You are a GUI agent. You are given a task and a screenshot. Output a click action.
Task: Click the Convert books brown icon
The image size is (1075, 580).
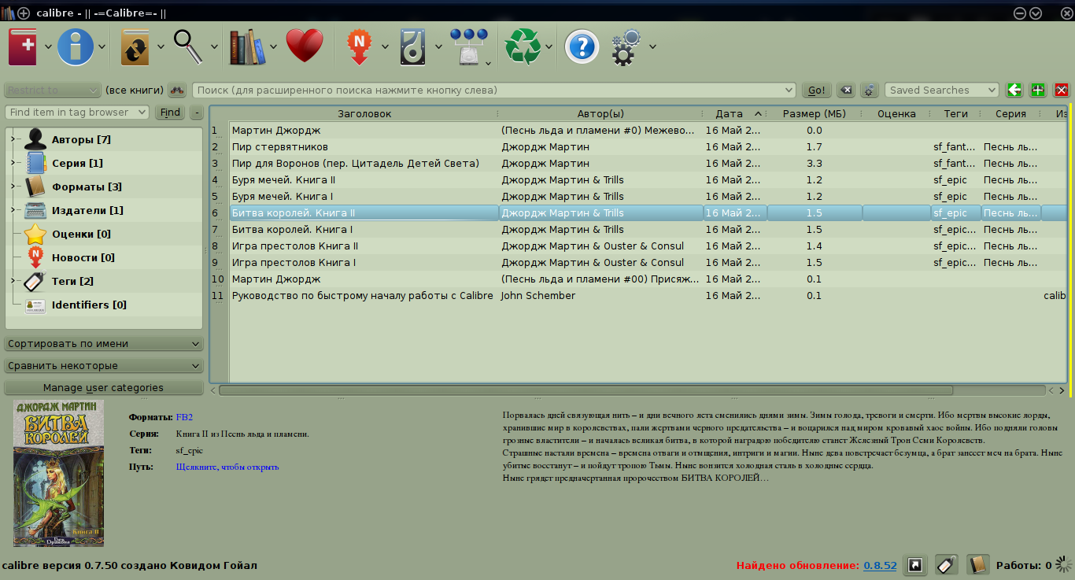[x=135, y=46]
